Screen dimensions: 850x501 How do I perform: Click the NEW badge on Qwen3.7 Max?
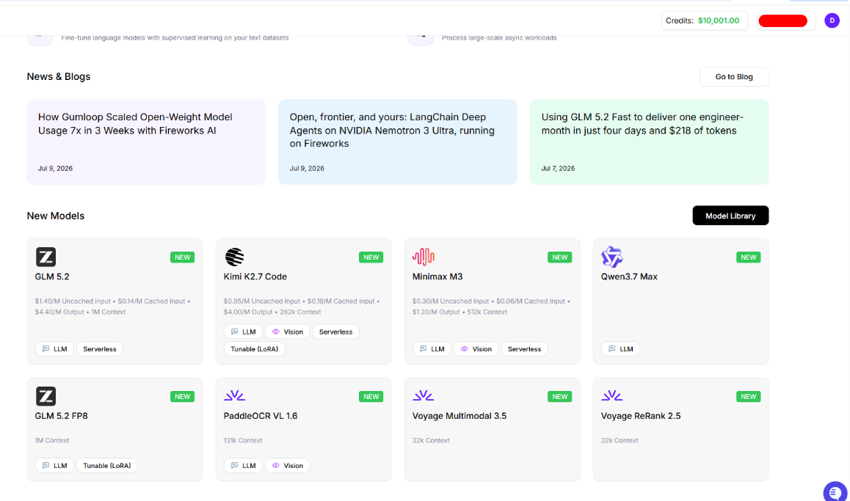[x=748, y=257]
